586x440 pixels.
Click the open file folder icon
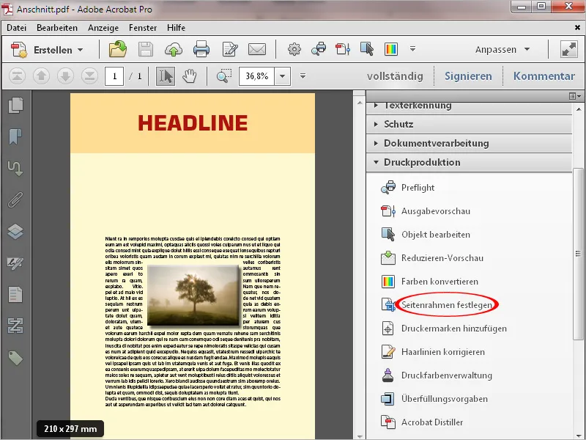pos(118,49)
